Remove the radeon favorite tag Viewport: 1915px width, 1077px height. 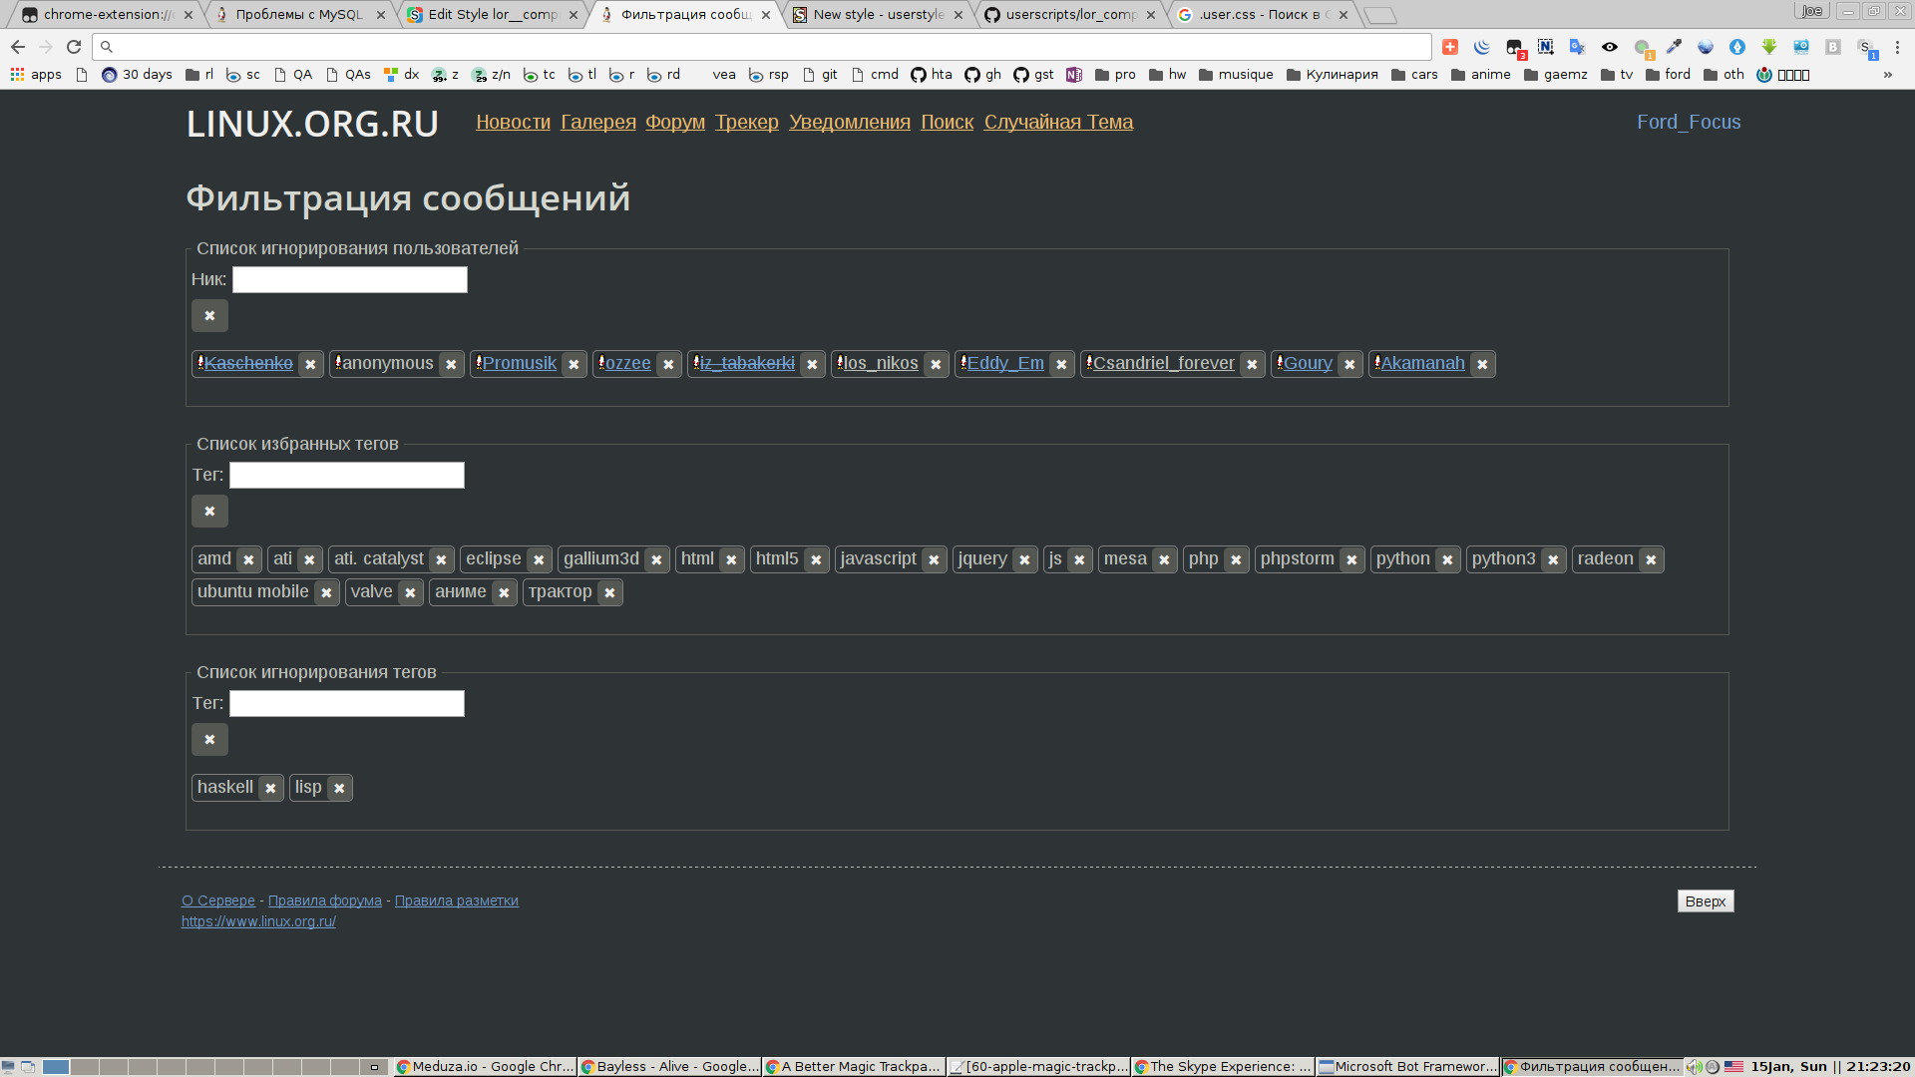pos(1651,560)
